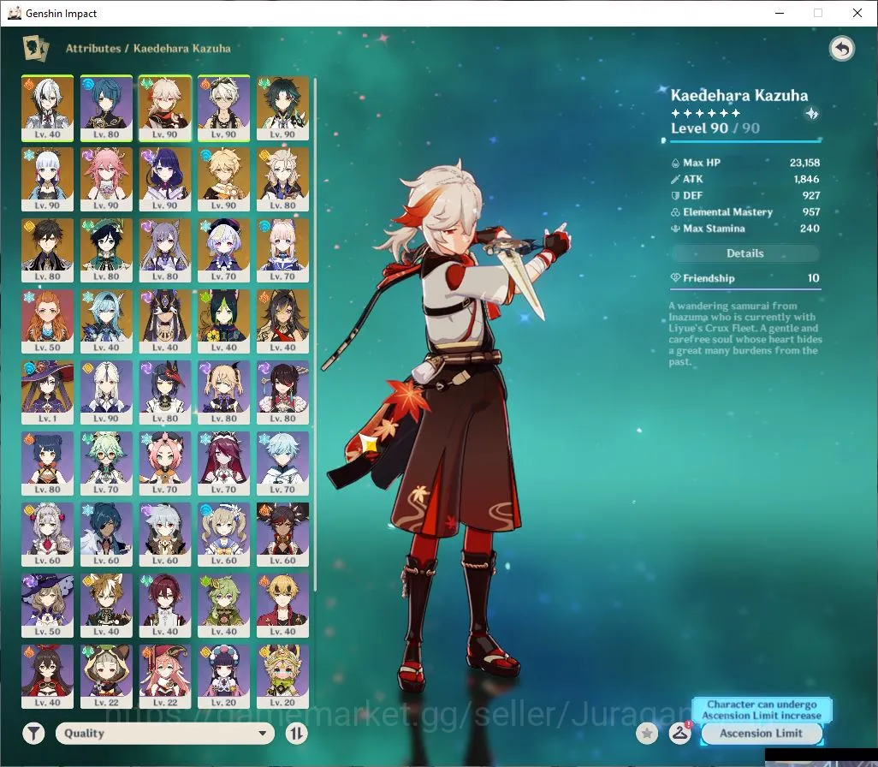Open the character filter funnel icon
Image resolution: width=878 pixels, height=767 pixels.
[33, 733]
